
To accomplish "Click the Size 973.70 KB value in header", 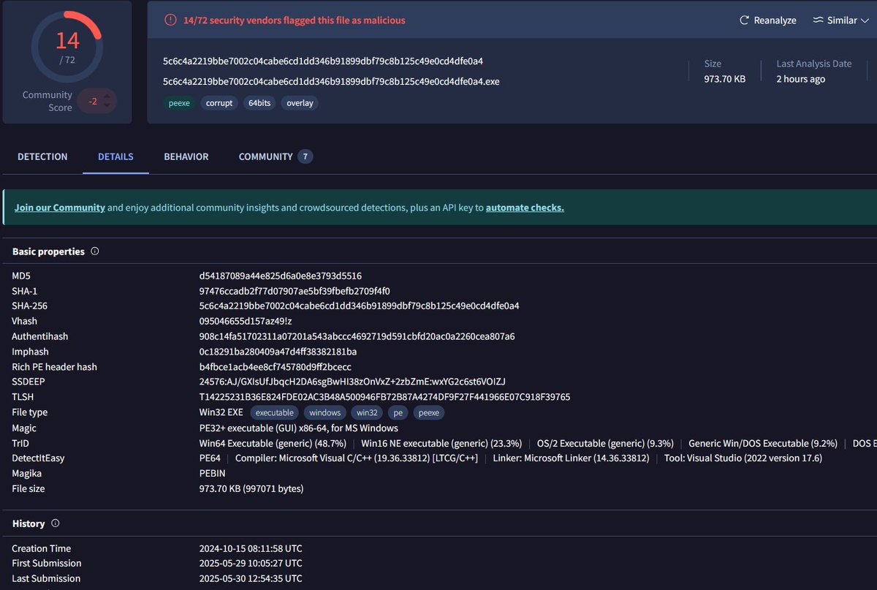I will [x=725, y=79].
